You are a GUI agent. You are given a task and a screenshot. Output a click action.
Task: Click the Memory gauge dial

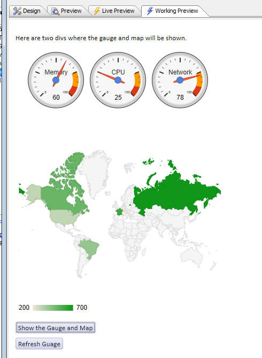point(56,80)
